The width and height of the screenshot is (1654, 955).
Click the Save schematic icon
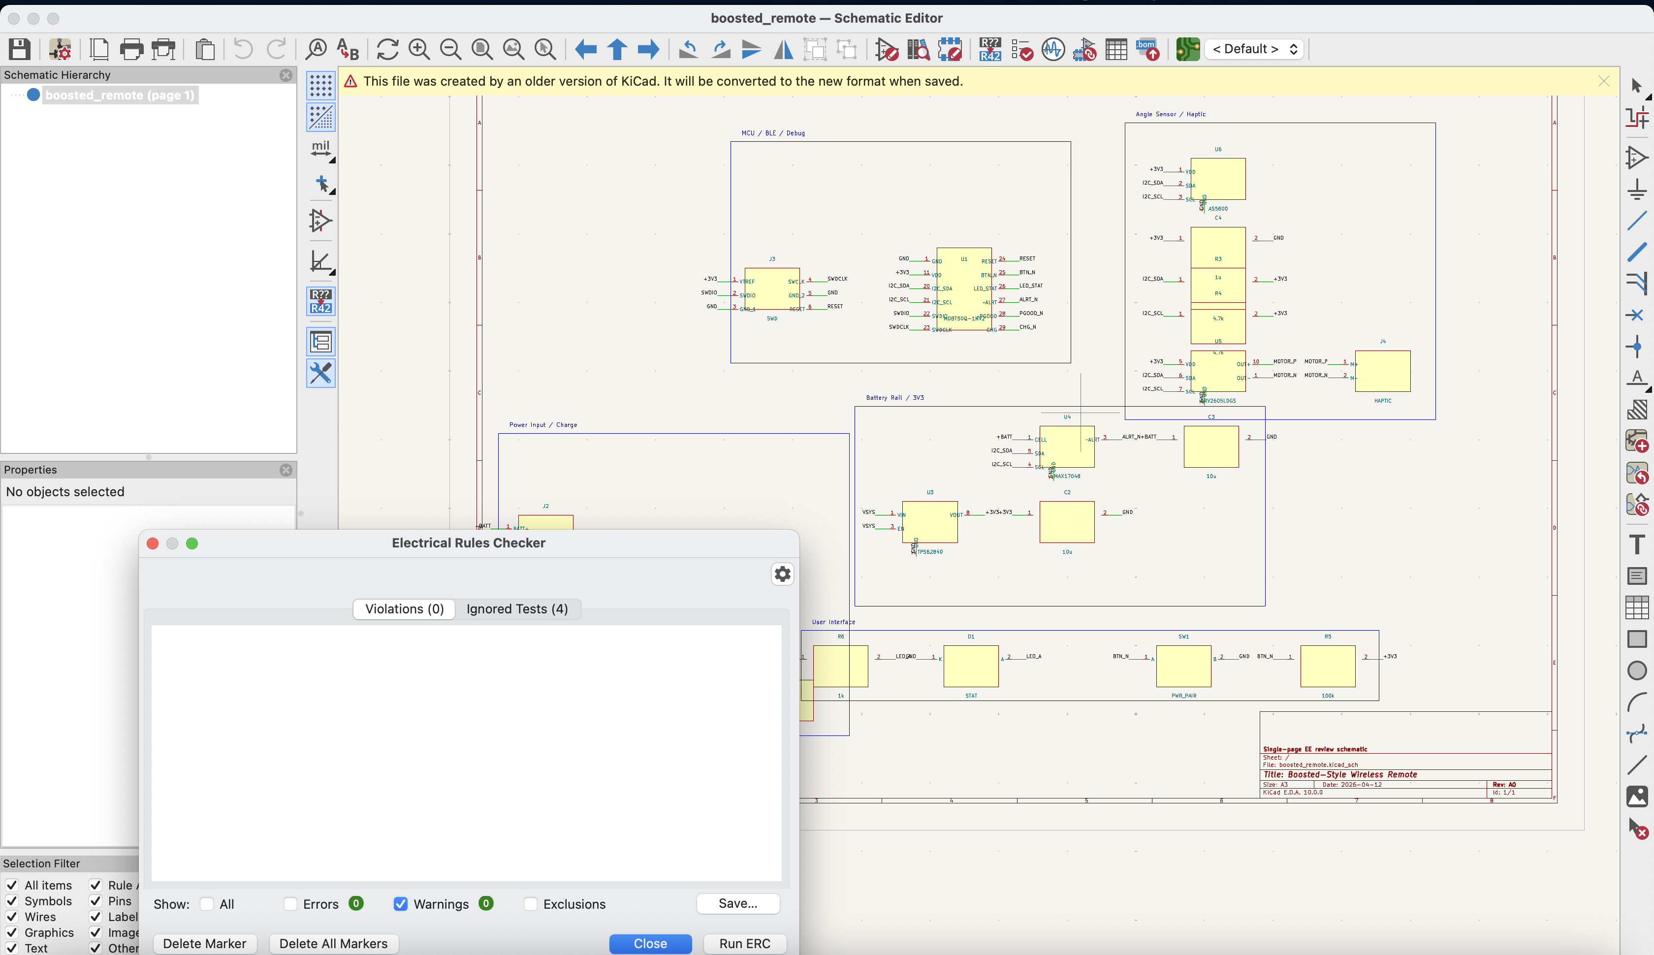[x=19, y=49]
